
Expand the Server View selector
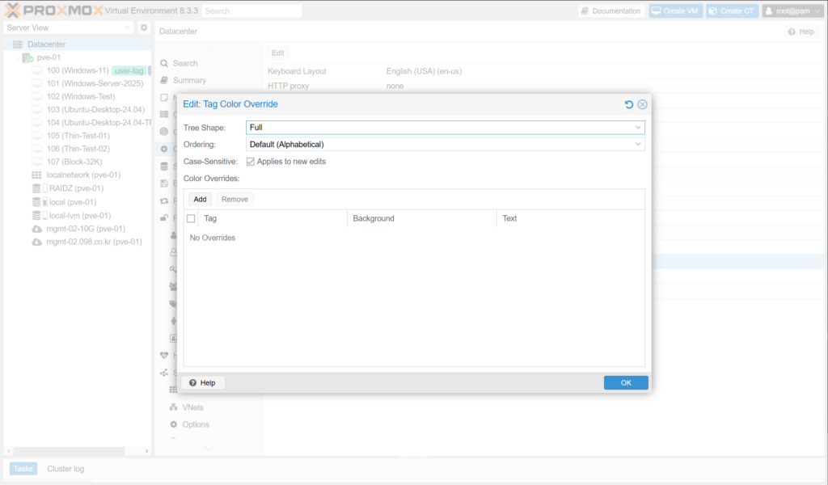(127, 27)
